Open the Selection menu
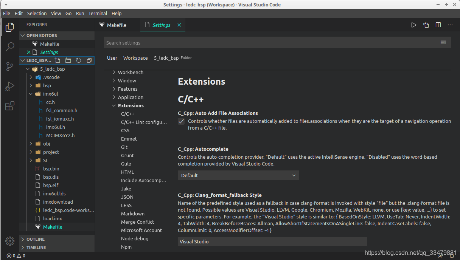 click(x=37, y=13)
